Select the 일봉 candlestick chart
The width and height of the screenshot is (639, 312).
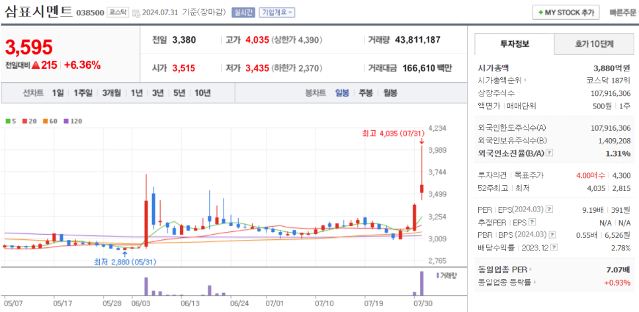tap(342, 93)
